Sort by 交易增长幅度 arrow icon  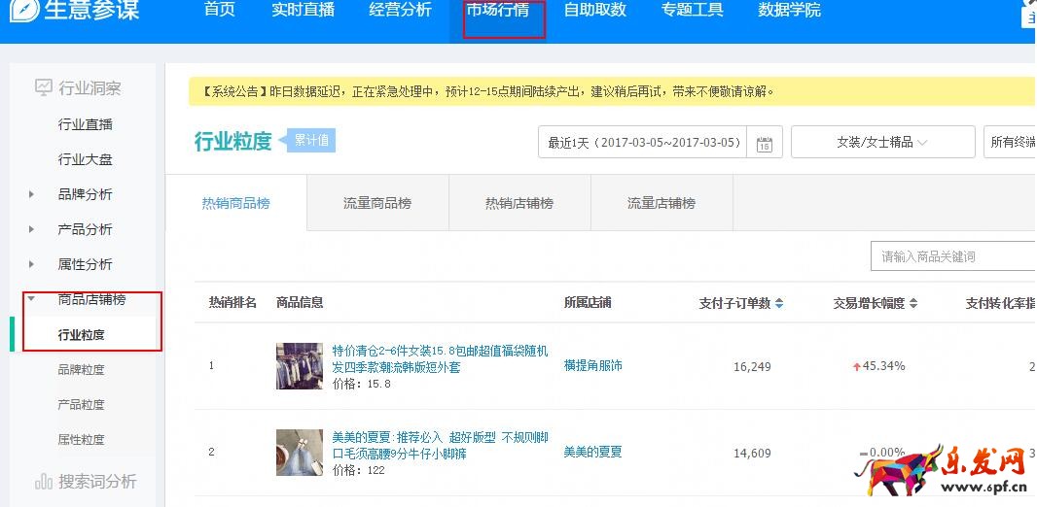click(x=913, y=303)
